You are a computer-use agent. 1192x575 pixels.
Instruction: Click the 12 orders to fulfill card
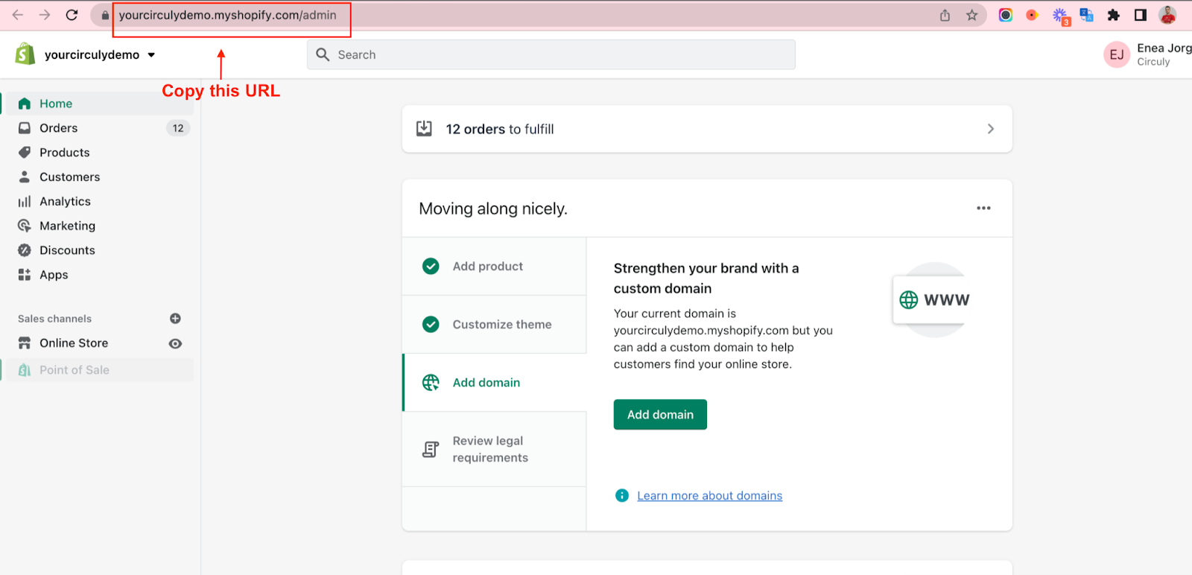click(707, 129)
